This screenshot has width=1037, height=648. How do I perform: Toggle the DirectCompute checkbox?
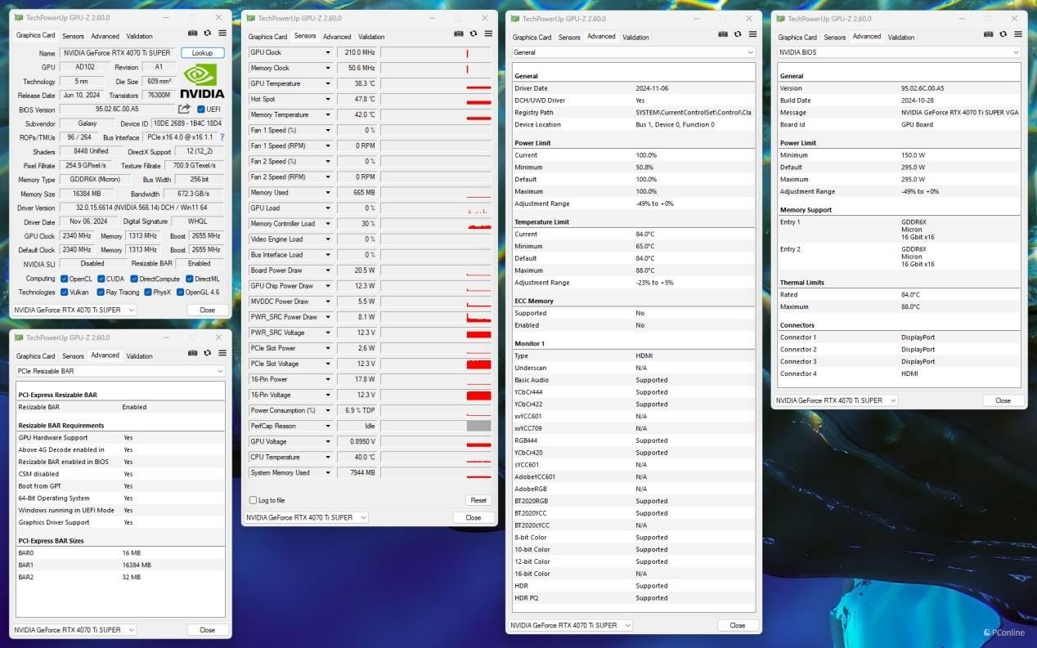point(134,279)
